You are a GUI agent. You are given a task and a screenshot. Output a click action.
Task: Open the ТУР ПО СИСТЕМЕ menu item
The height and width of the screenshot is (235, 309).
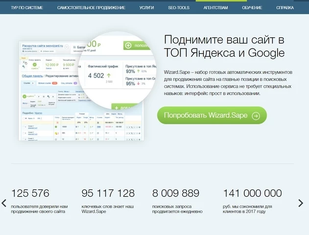point(27,8)
